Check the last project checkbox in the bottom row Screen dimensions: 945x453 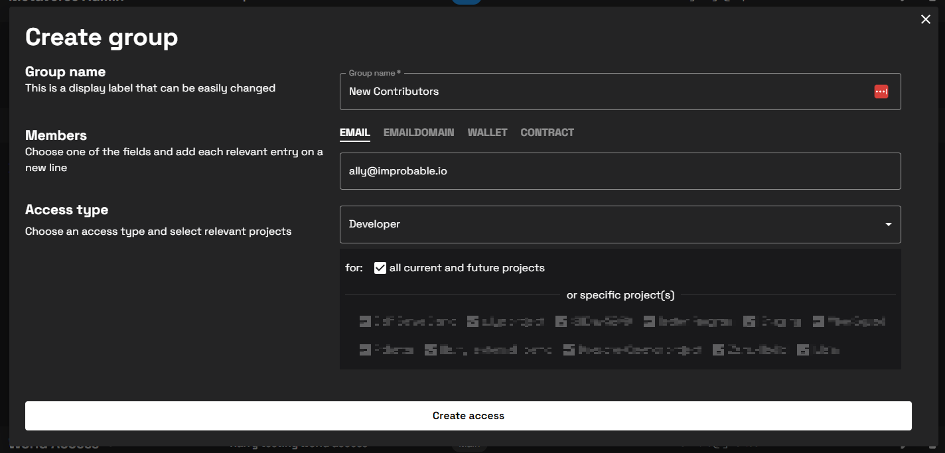803,350
